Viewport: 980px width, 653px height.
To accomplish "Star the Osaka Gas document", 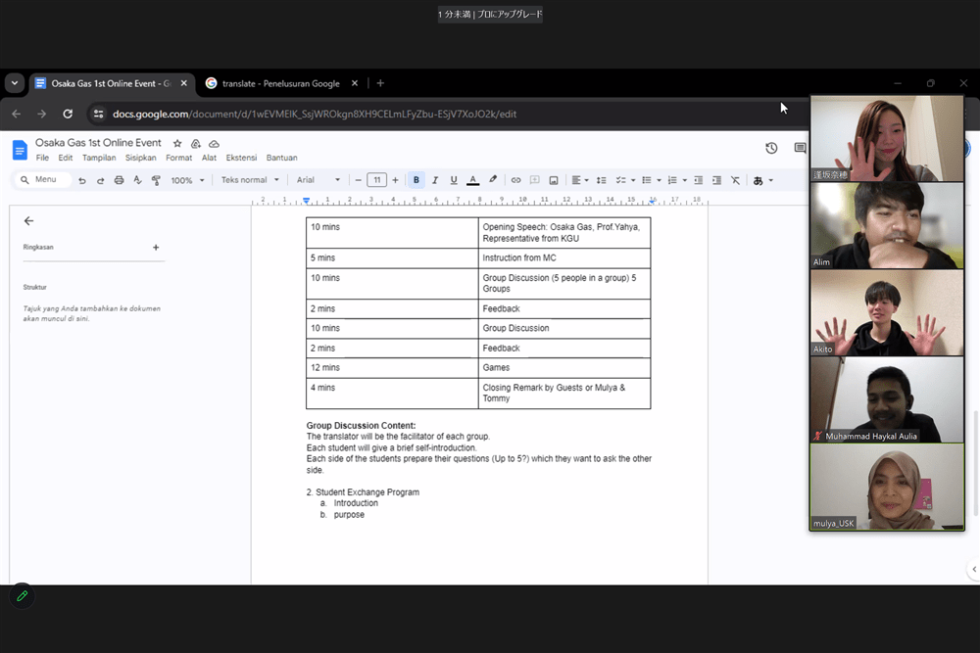I will pyautogui.click(x=177, y=144).
